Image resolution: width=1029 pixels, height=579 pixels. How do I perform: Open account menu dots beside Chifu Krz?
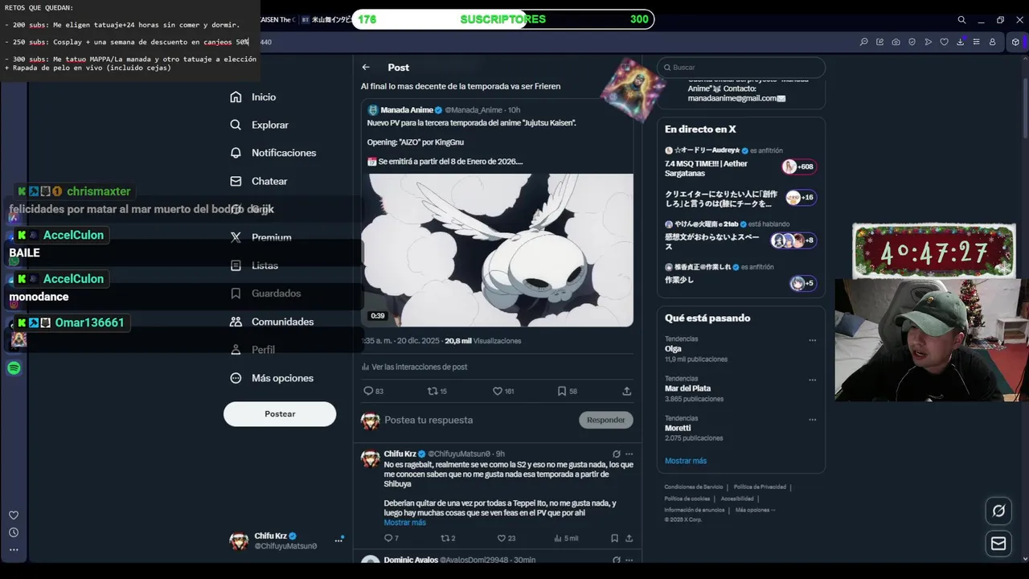[x=338, y=540]
